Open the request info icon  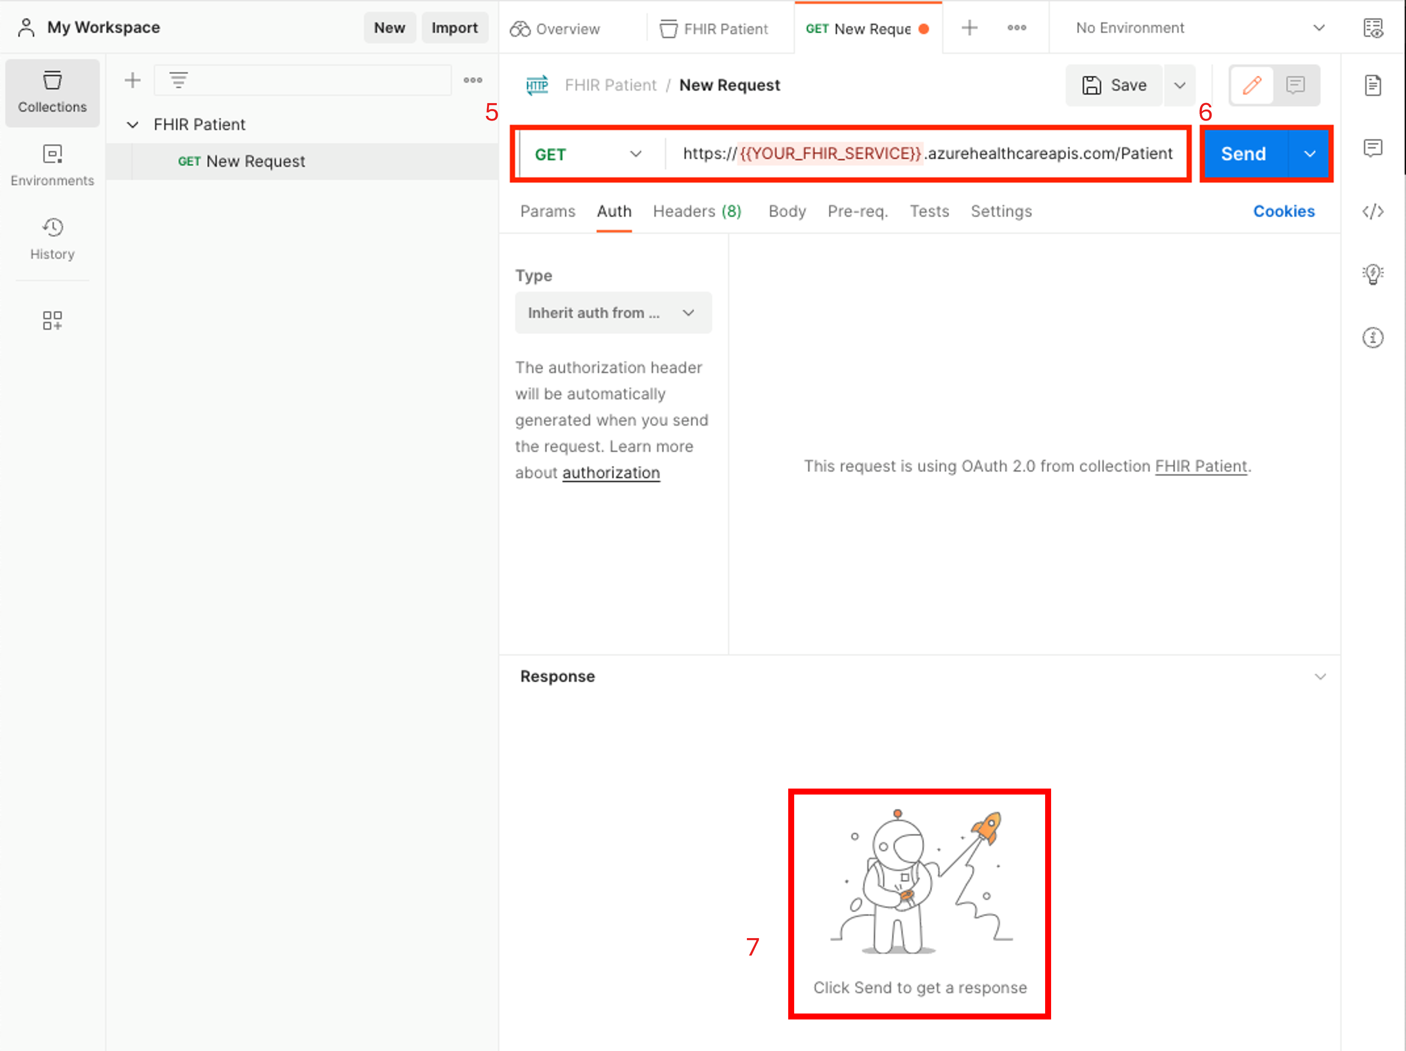point(1372,337)
